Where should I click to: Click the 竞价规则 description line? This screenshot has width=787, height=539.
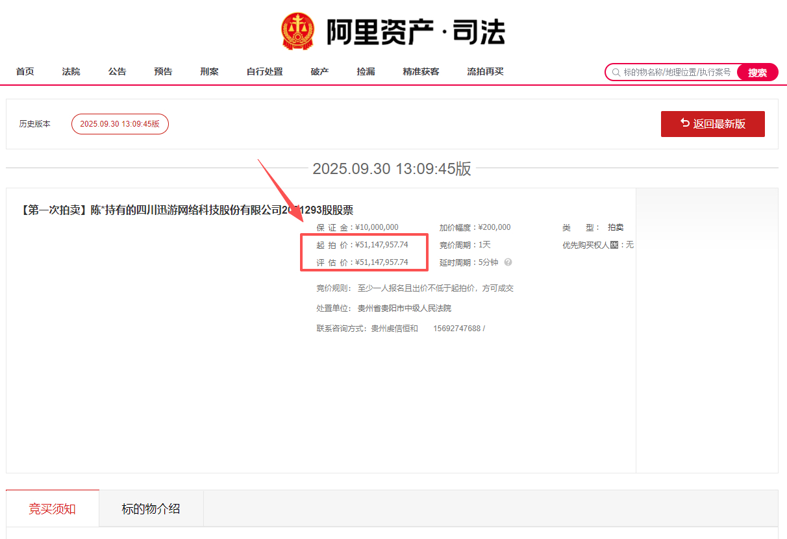click(x=415, y=288)
